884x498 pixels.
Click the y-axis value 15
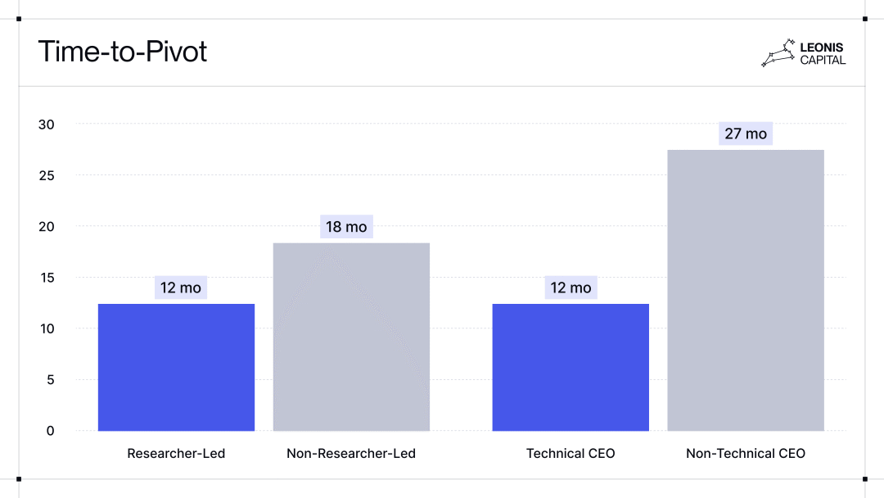pos(47,278)
